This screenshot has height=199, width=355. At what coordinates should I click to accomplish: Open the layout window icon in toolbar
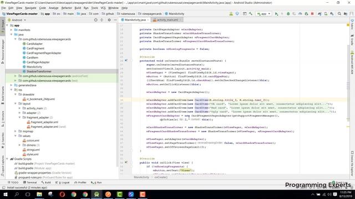(245, 14)
